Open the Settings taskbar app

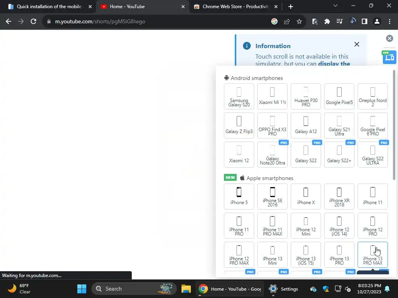[x=283, y=289]
